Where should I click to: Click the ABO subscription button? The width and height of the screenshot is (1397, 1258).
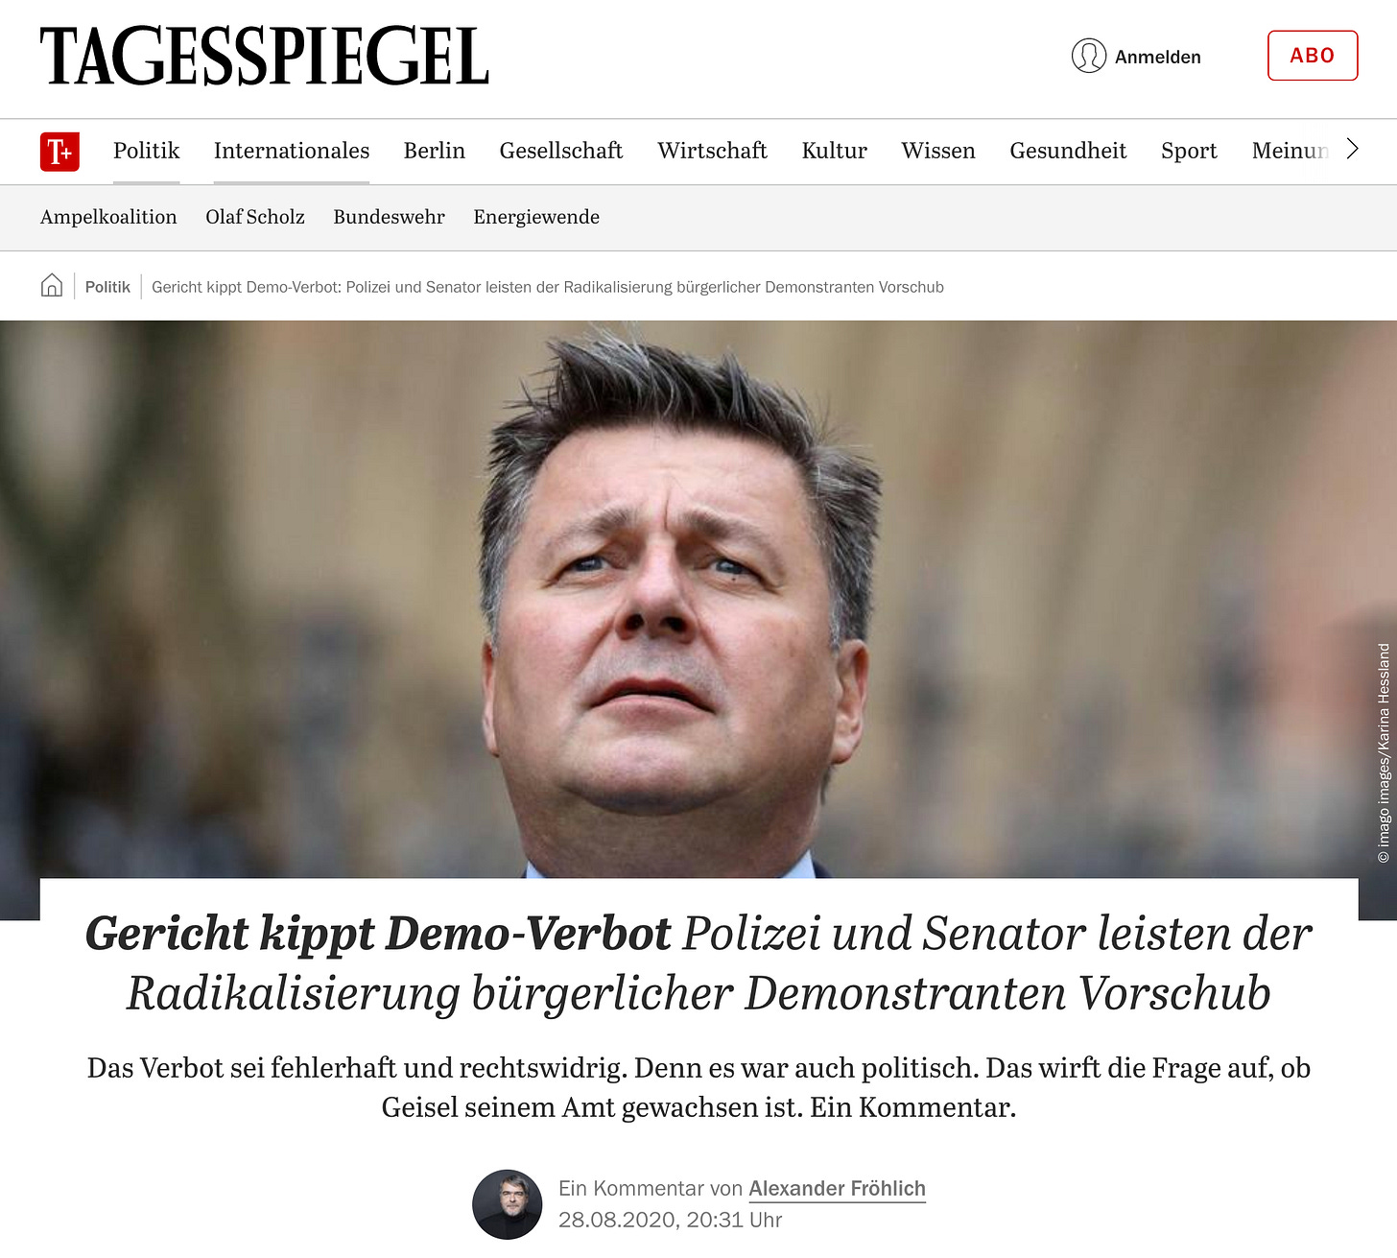click(x=1313, y=56)
